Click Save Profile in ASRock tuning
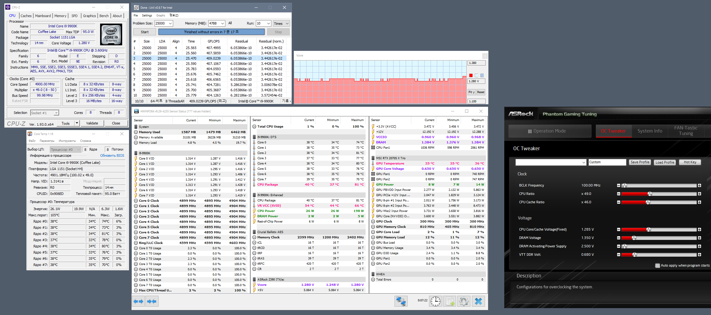Screen dimensions: 711x315 tap(640, 162)
